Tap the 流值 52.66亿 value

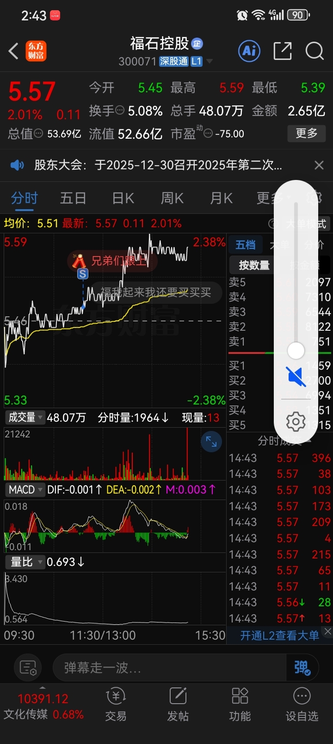(x=125, y=134)
